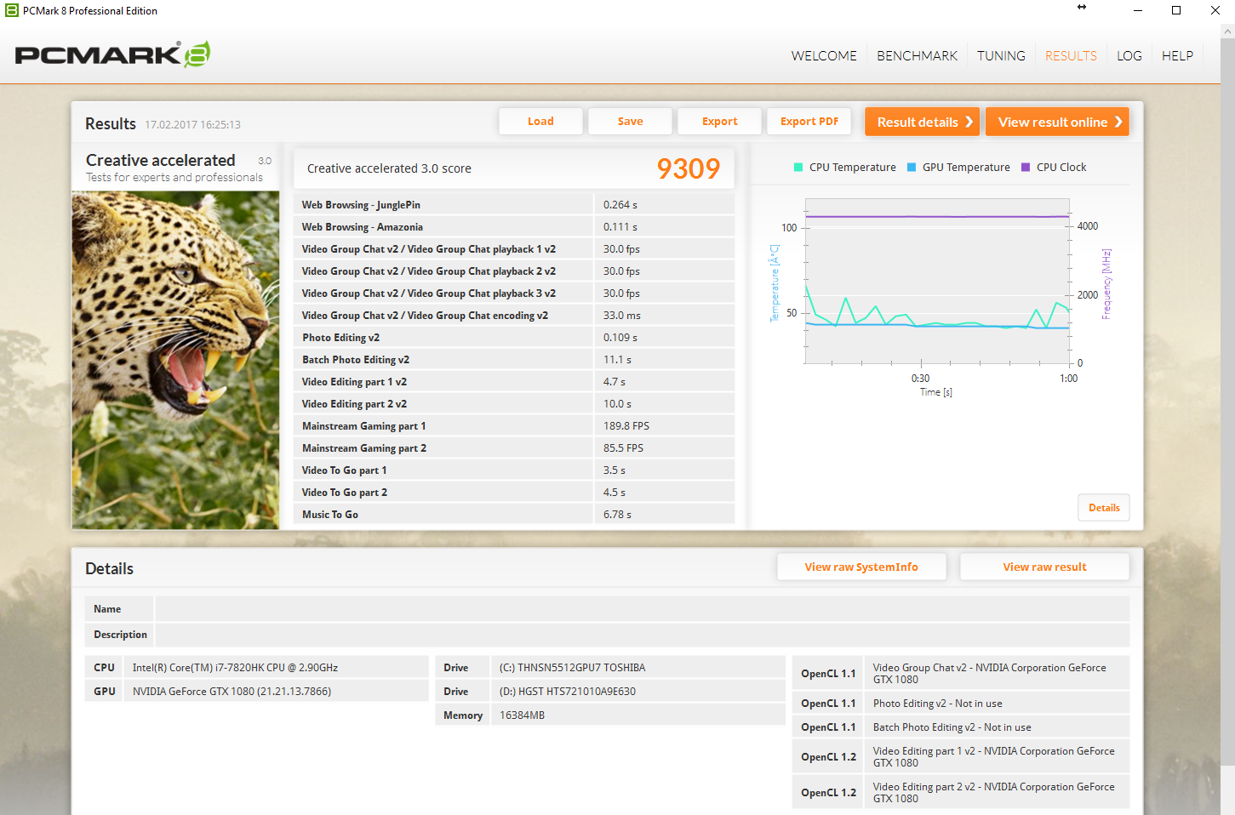
Task: Click the Video Editing part 2 v2 row
Action: tap(514, 404)
